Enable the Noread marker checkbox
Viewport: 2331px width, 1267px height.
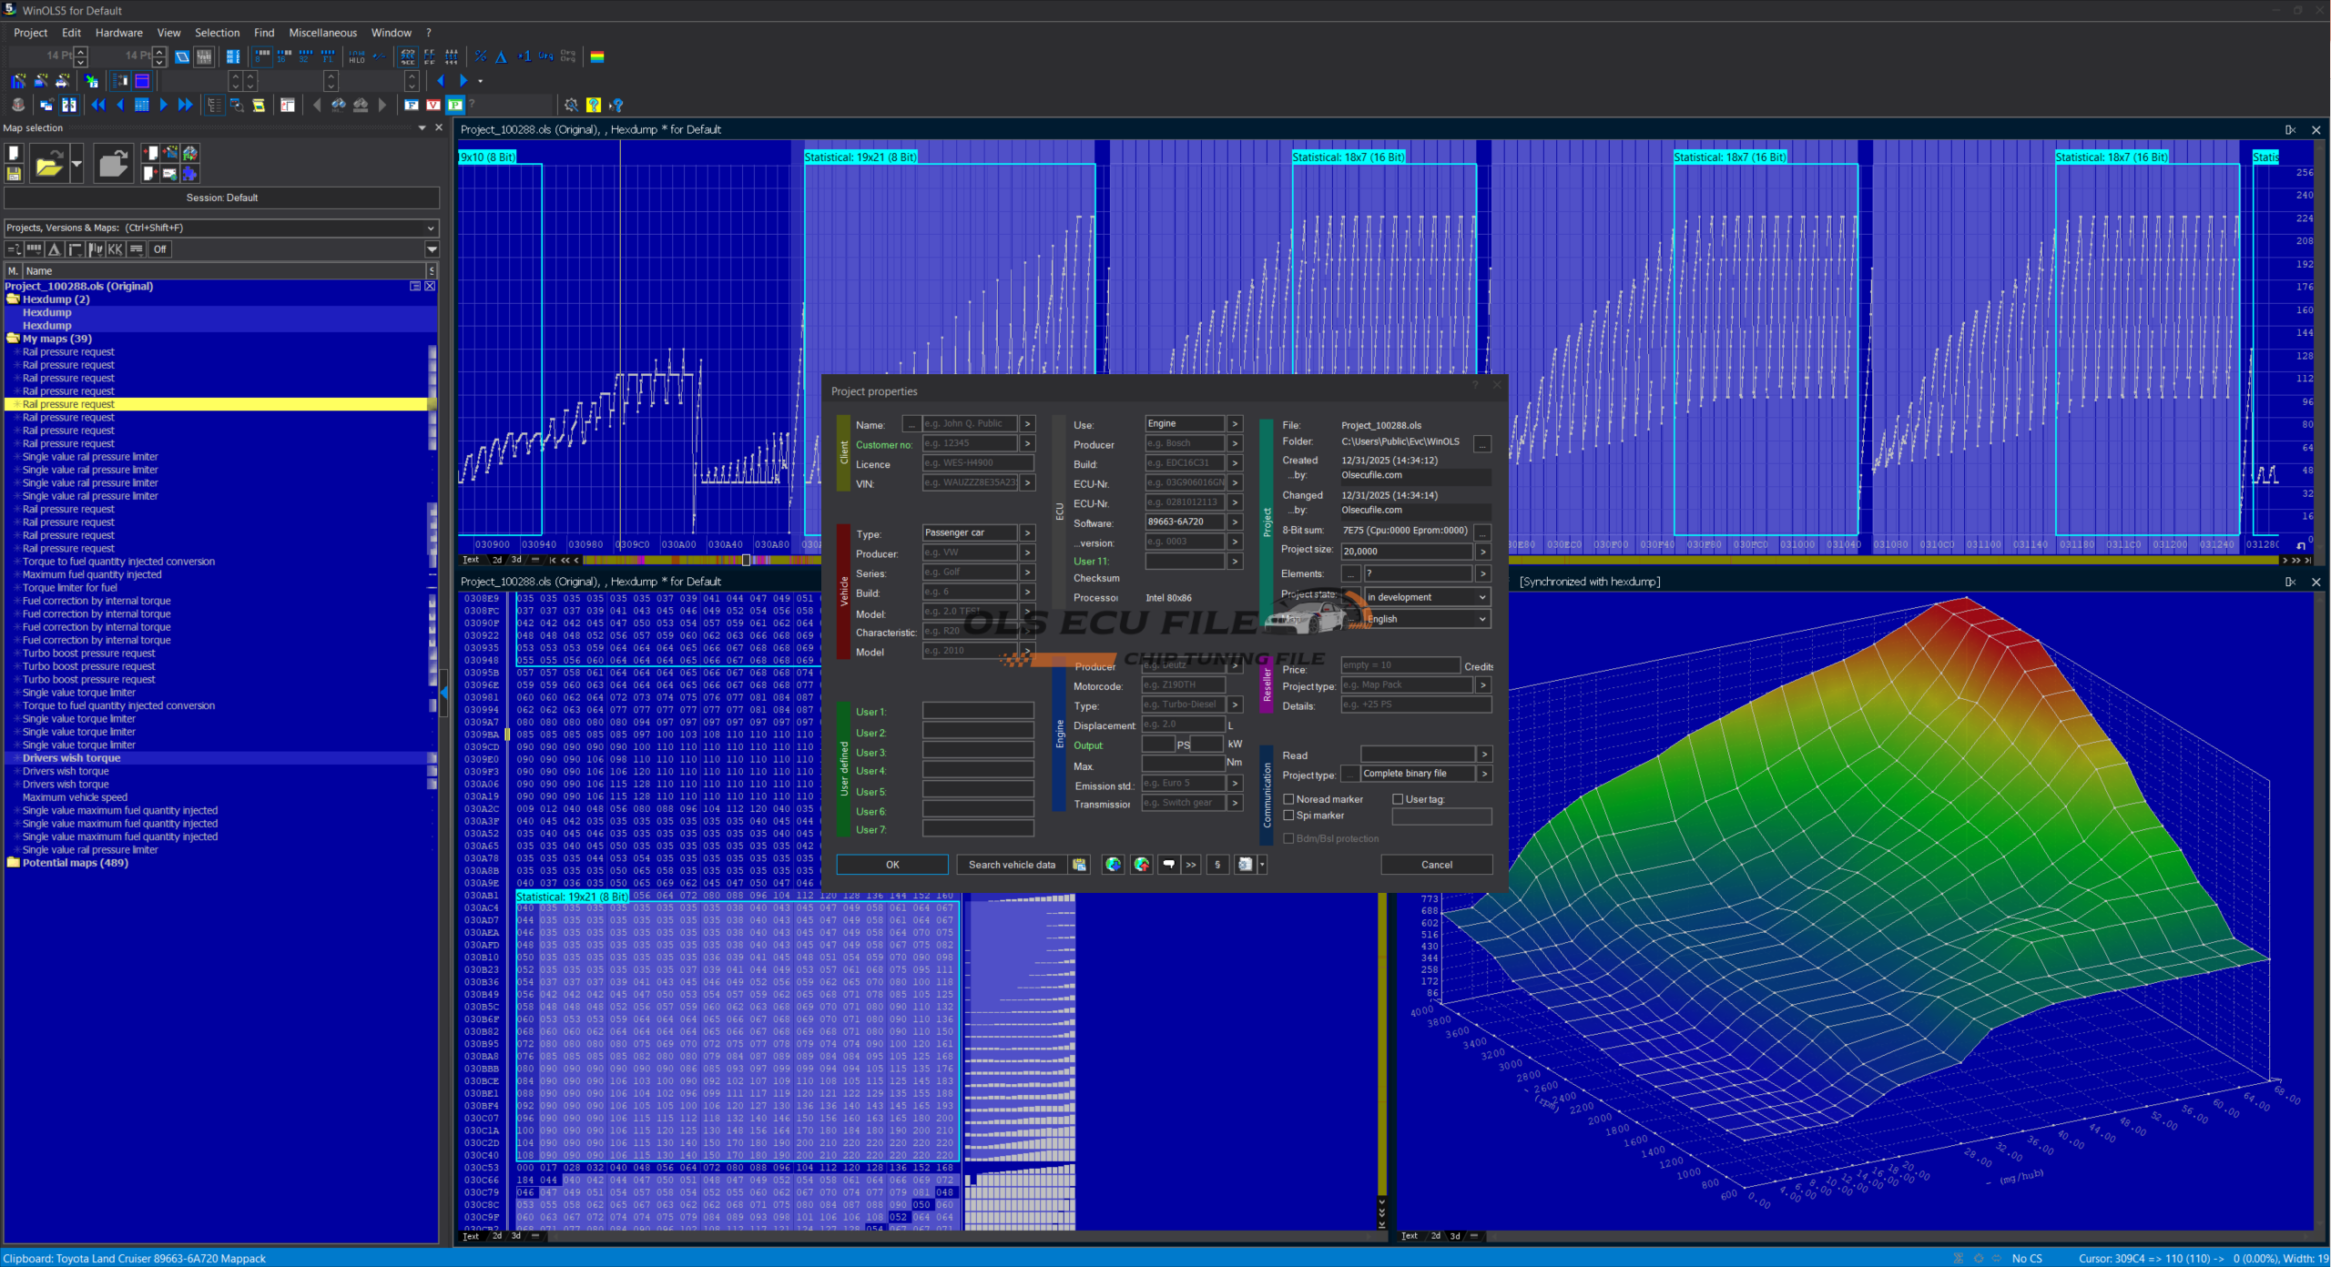pyautogui.click(x=1288, y=799)
